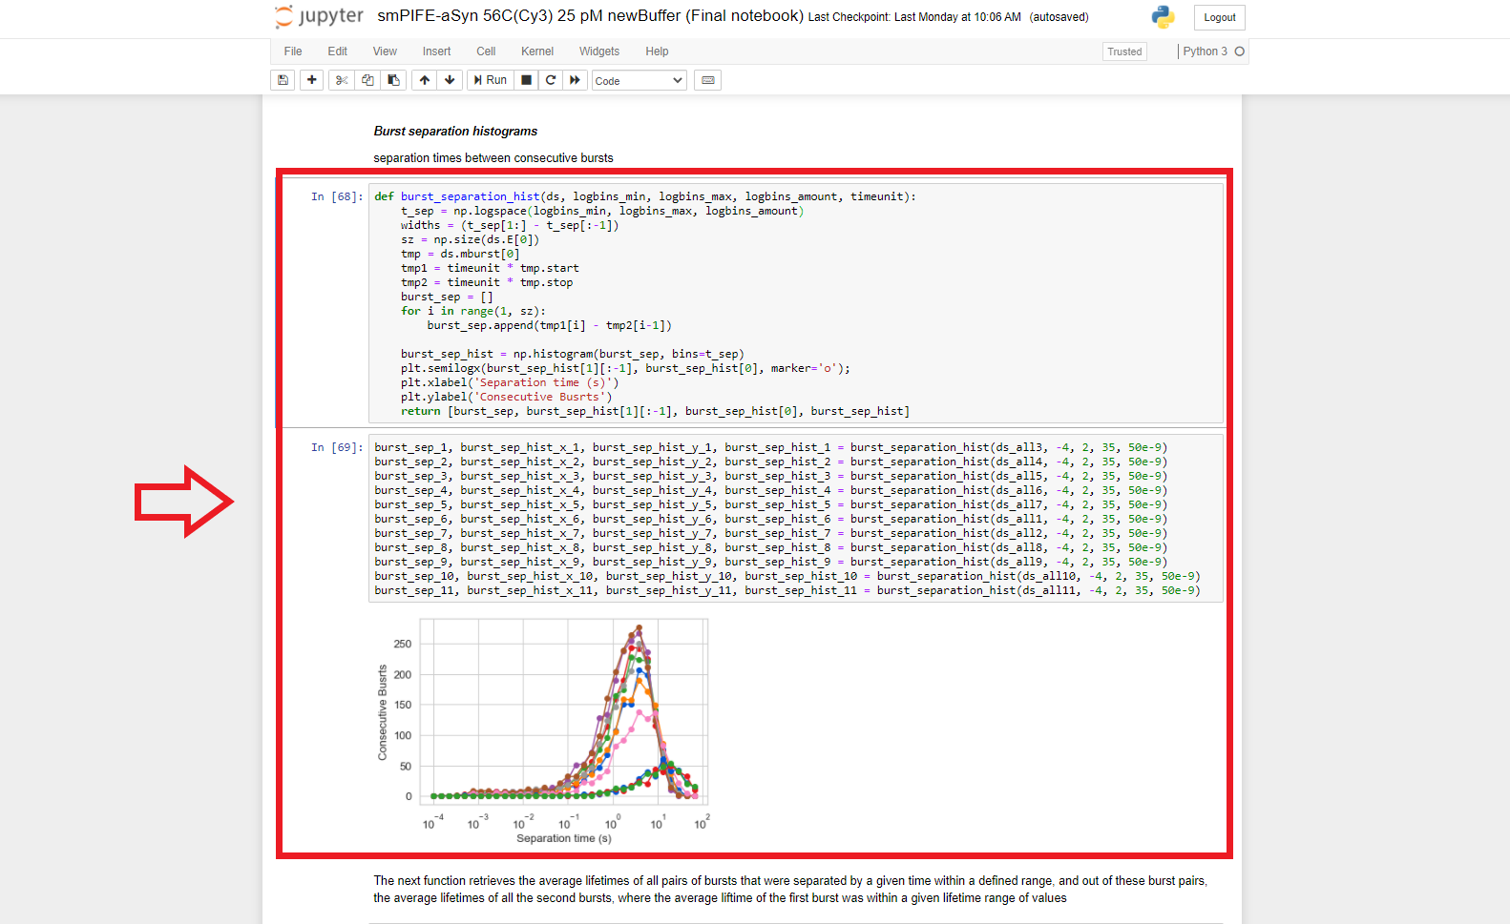The width and height of the screenshot is (1510, 924).
Task: Restart the kernel with circular arrow icon
Action: 551,80
